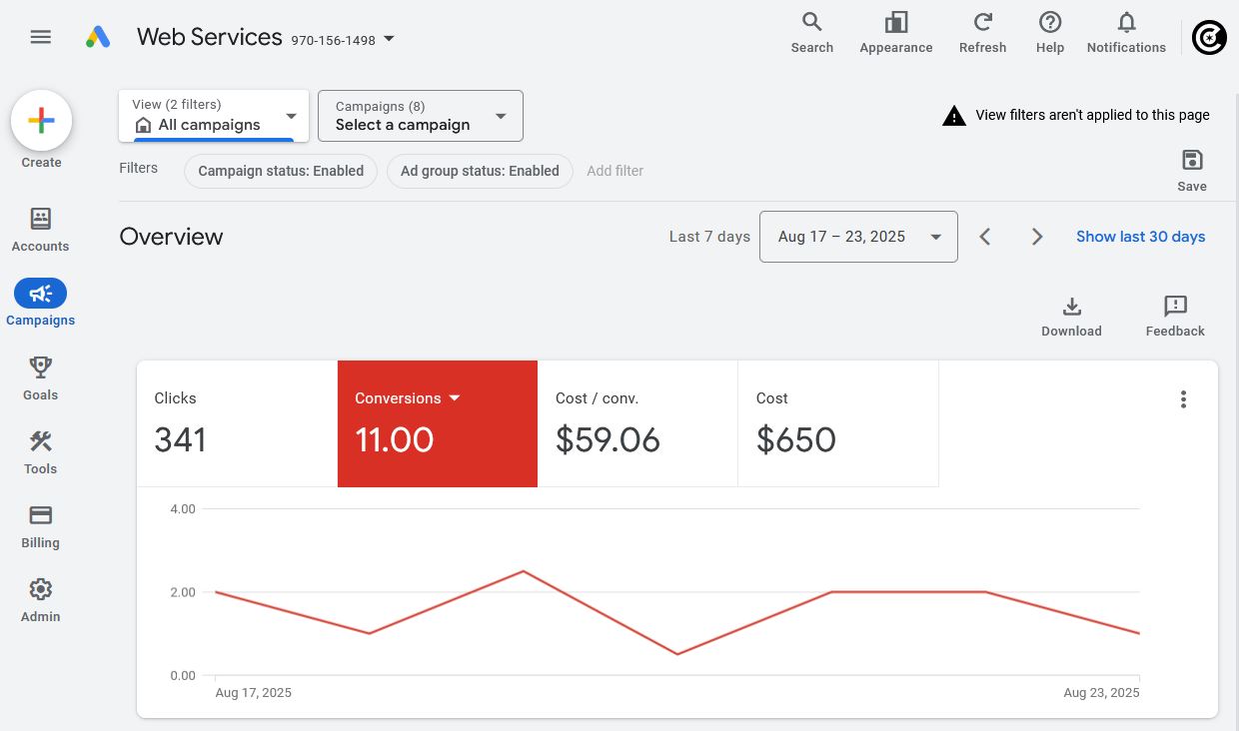Expand the Select a campaign dropdown
The width and height of the screenshot is (1239, 731).
click(x=421, y=116)
